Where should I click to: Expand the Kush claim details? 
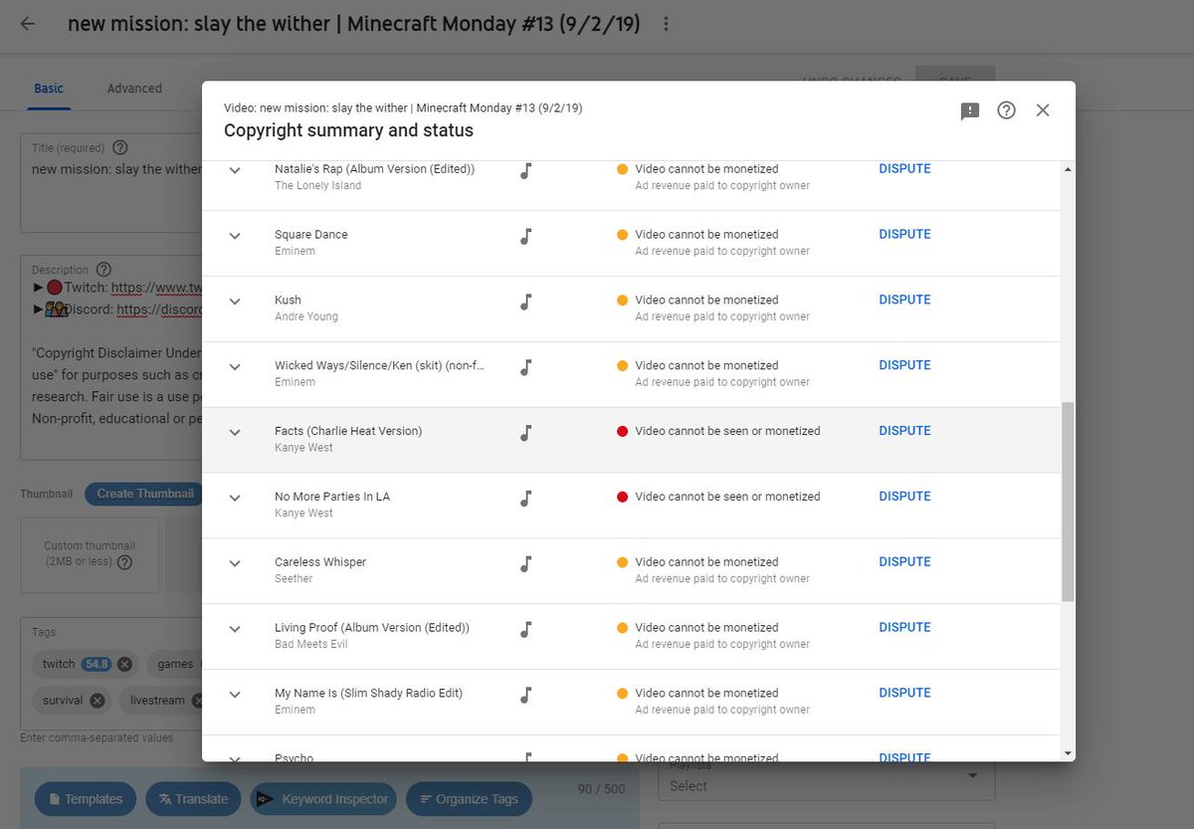(235, 302)
